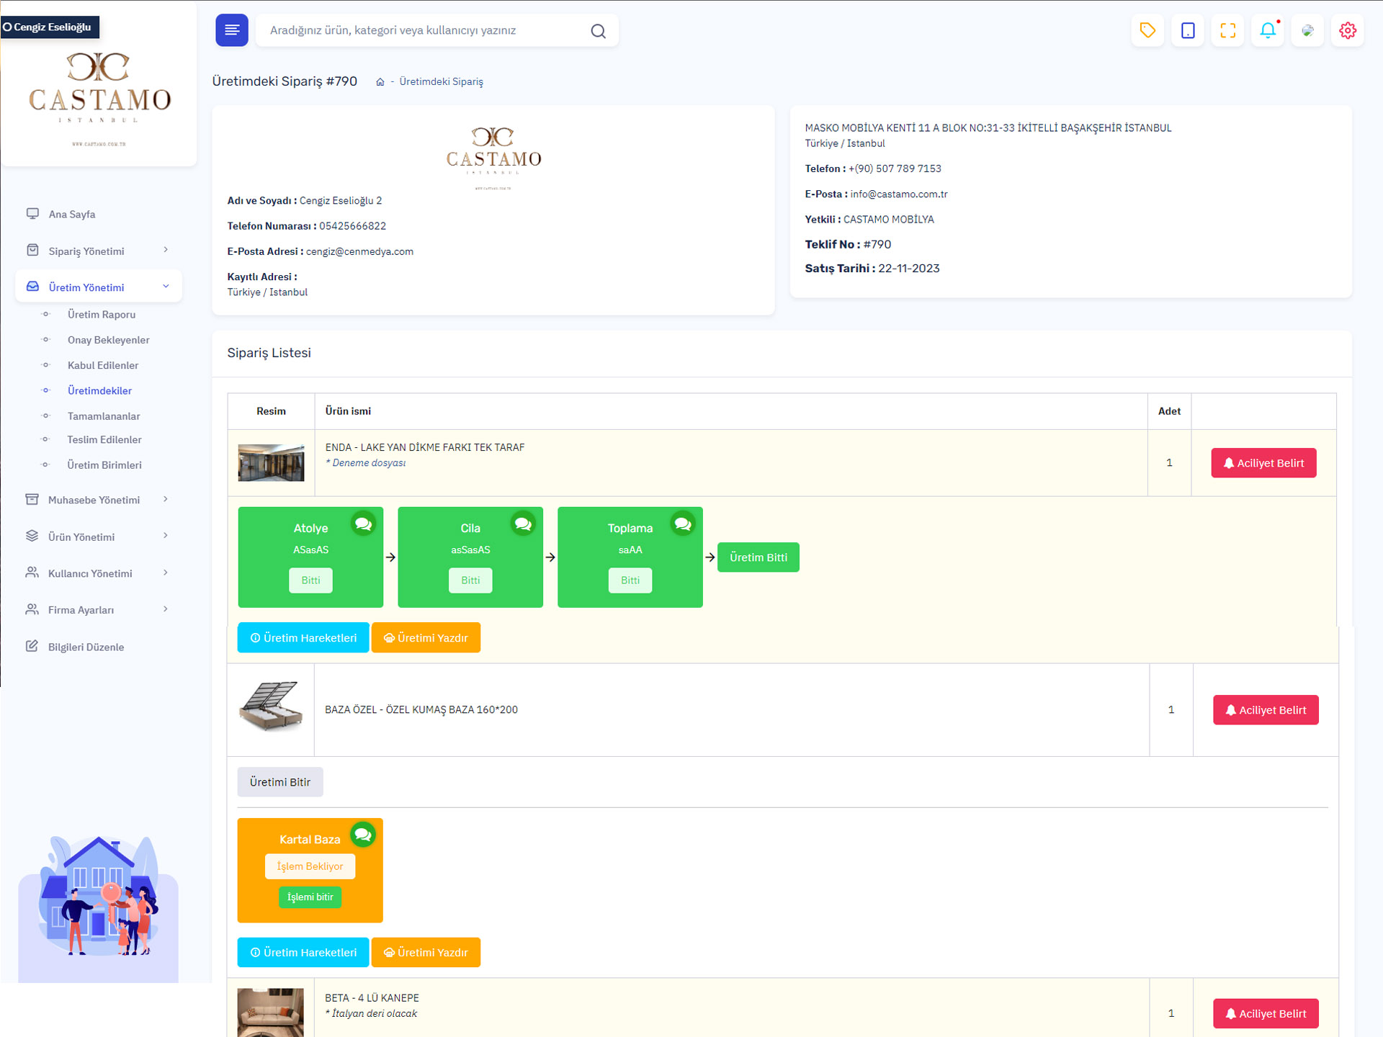Click the Bilgileri Düzenle edit icon
1383x1037 pixels.
click(32, 646)
